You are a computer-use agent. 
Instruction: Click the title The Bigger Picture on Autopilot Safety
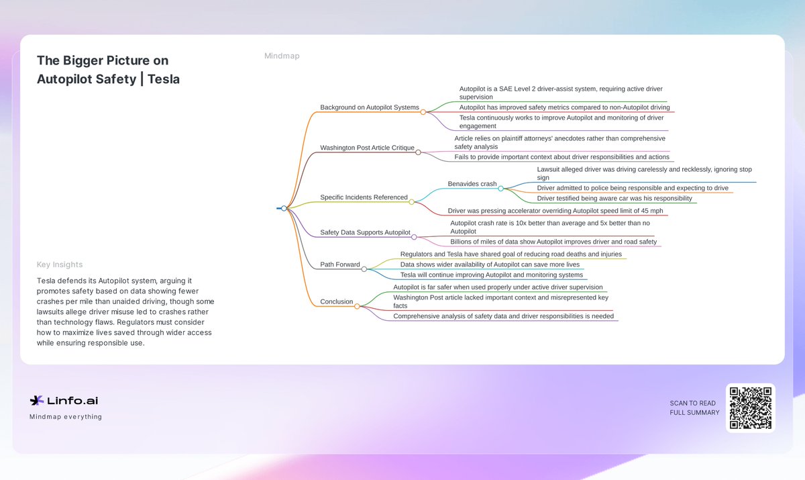pyautogui.click(x=108, y=70)
